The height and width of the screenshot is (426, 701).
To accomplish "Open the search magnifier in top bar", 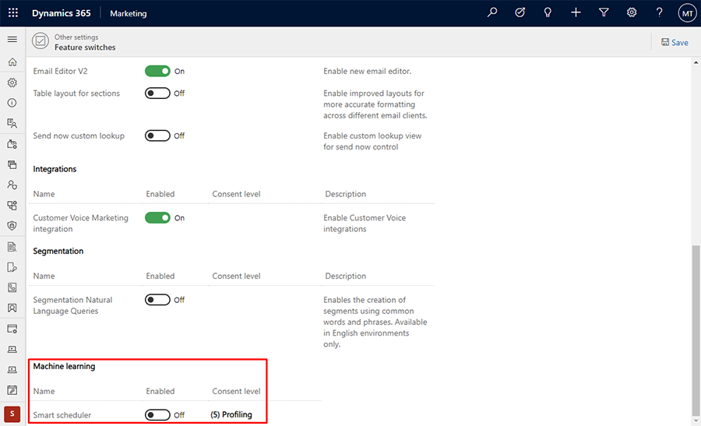I will tap(492, 12).
